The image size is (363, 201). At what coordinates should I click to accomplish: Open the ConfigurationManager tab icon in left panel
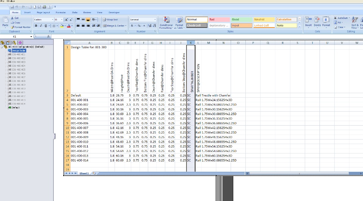pos(14,43)
